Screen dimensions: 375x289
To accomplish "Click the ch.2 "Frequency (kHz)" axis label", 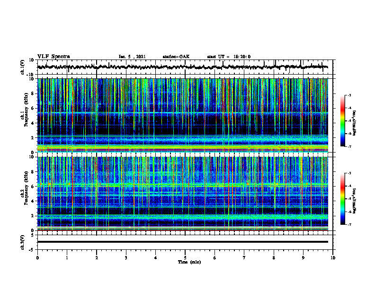I will 26,188.
